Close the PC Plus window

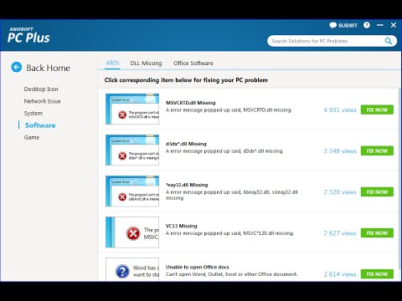[394, 25]
